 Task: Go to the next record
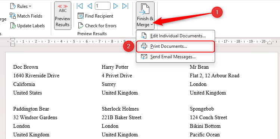(x=115, y=6)
